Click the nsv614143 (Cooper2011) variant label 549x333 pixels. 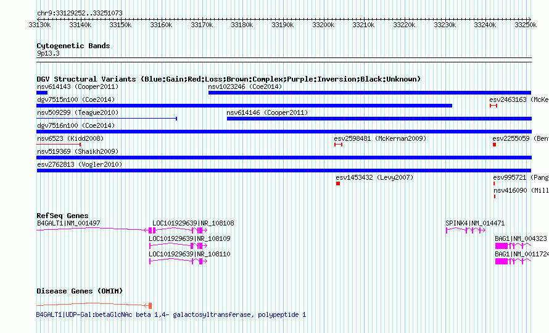(78, 86)
